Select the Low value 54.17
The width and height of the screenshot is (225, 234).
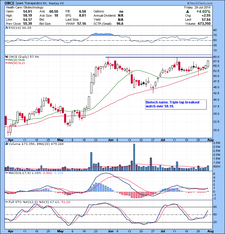point(27,19)
